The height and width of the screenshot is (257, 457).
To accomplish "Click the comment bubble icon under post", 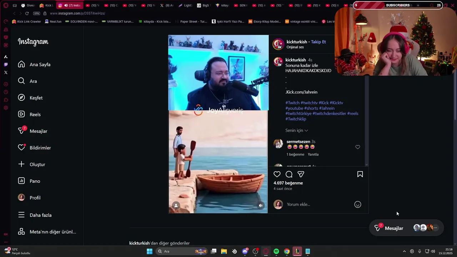I will (289, 174).
